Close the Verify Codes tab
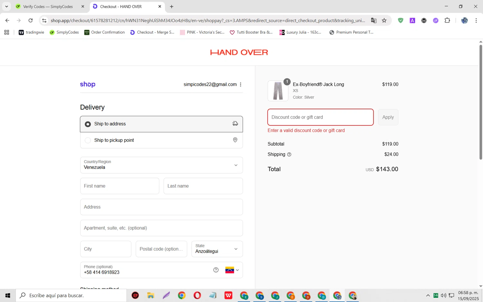 coord(83,6)
